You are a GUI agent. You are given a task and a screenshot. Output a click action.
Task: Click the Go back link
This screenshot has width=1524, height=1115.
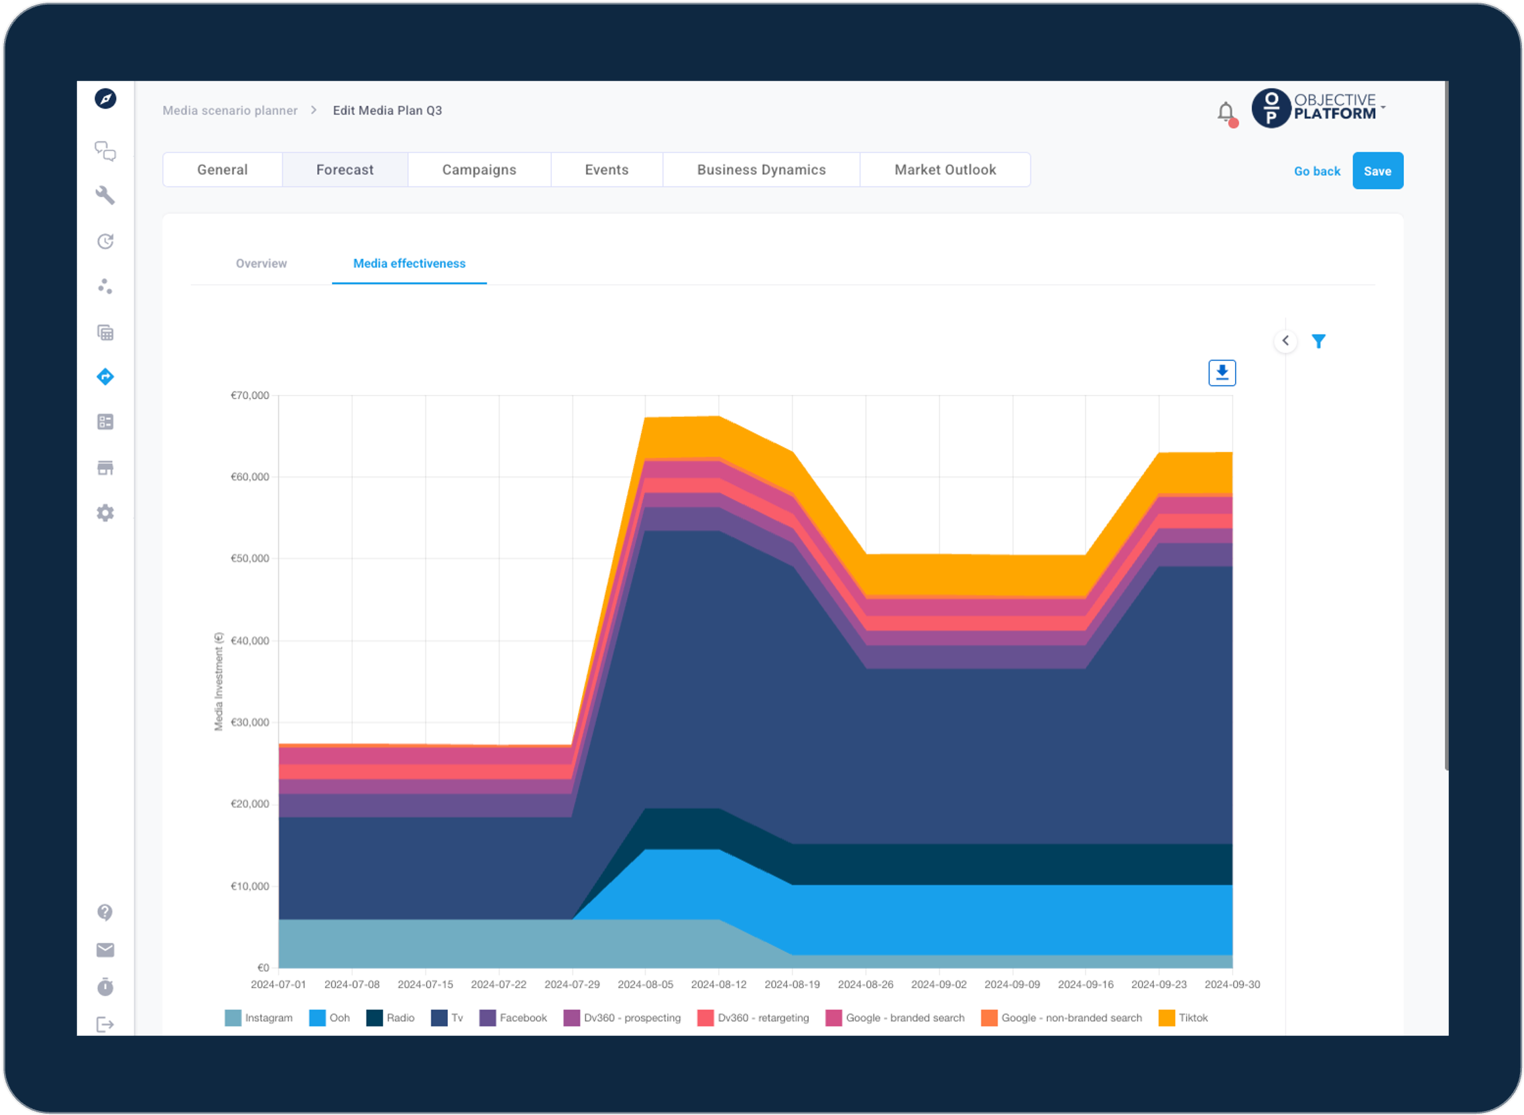click(x=1317, y=172)
